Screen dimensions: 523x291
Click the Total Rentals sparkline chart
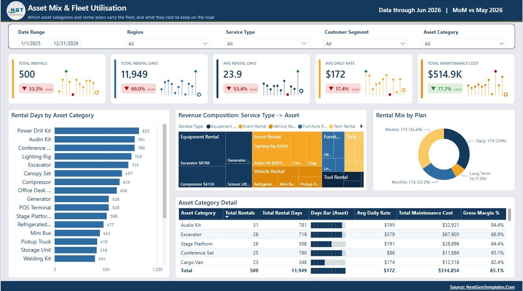pyautogui.click(x=79, y=83)
